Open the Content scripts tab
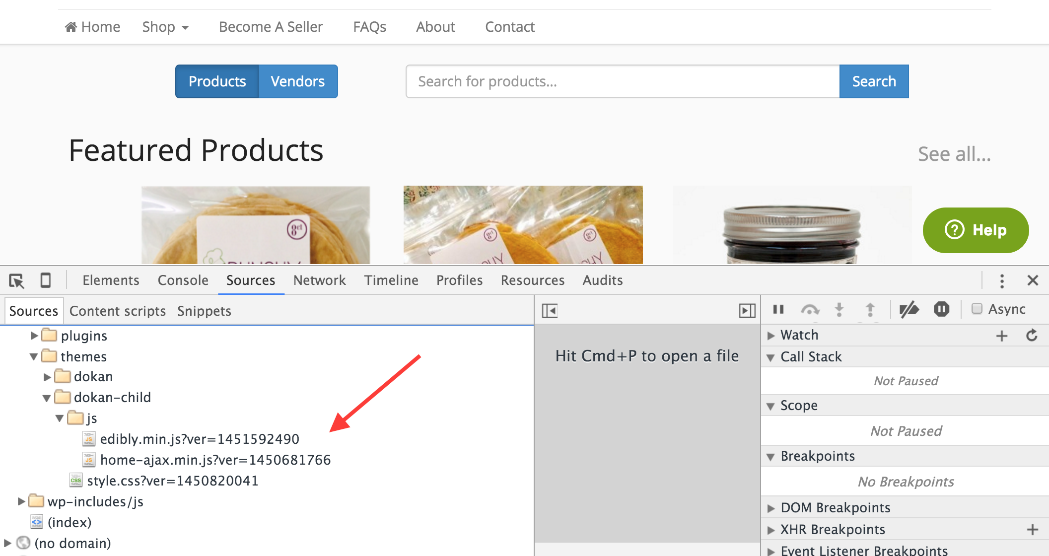This screenshot has height=556, width=1049. (x=118, y=311)
